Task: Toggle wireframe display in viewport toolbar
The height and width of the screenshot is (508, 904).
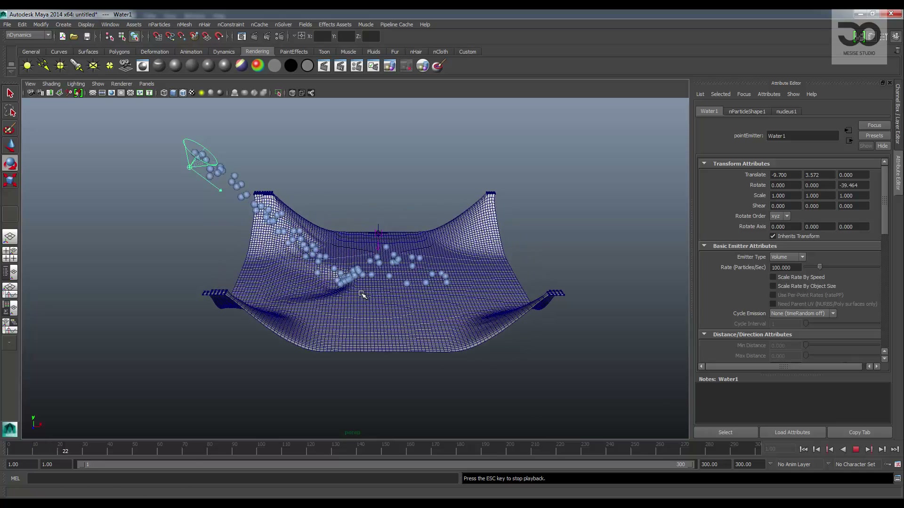Action: (164, 93)
